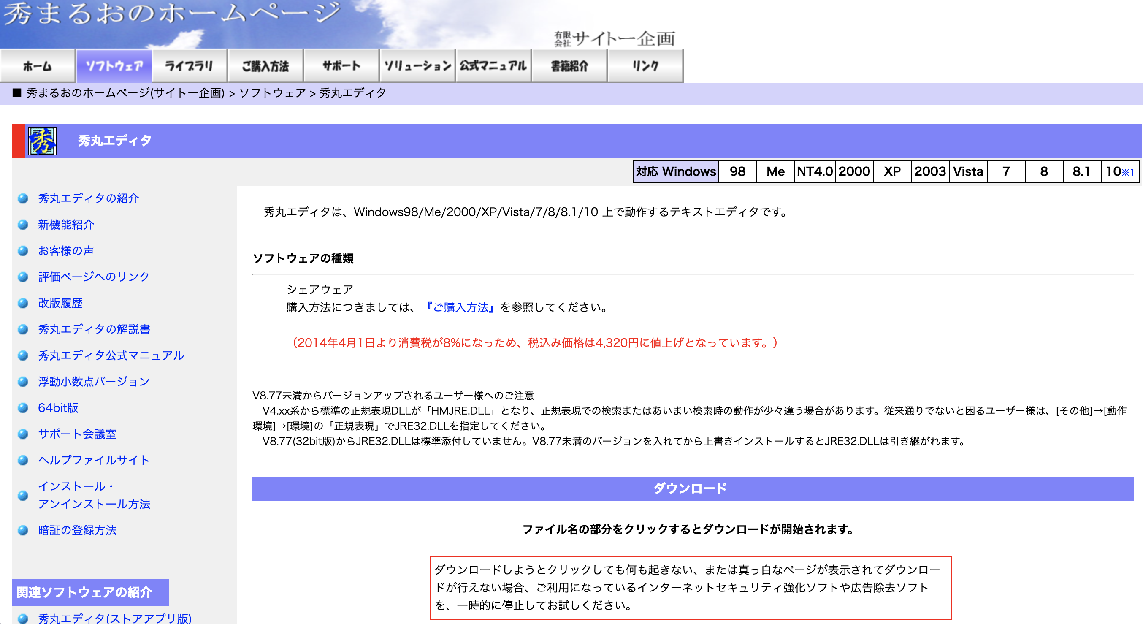
Task: Click the bullet icon beside 改版履歴
Action: click(x=23, y=303)
